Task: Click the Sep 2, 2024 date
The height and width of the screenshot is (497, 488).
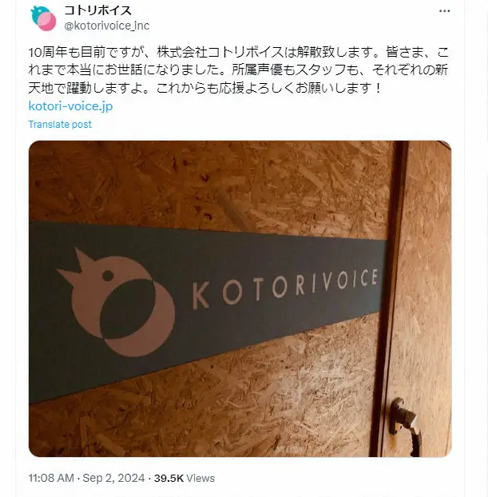Action: pos(113,478)
